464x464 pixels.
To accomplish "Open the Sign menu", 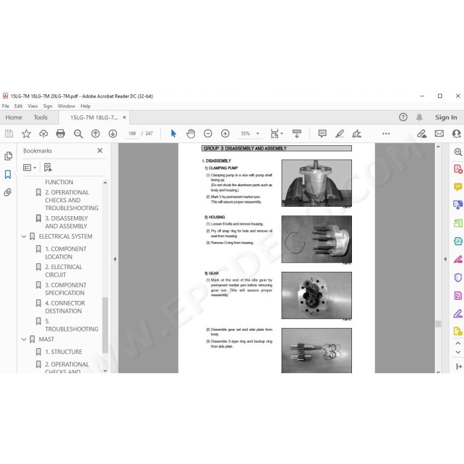I will click(47, 106).
